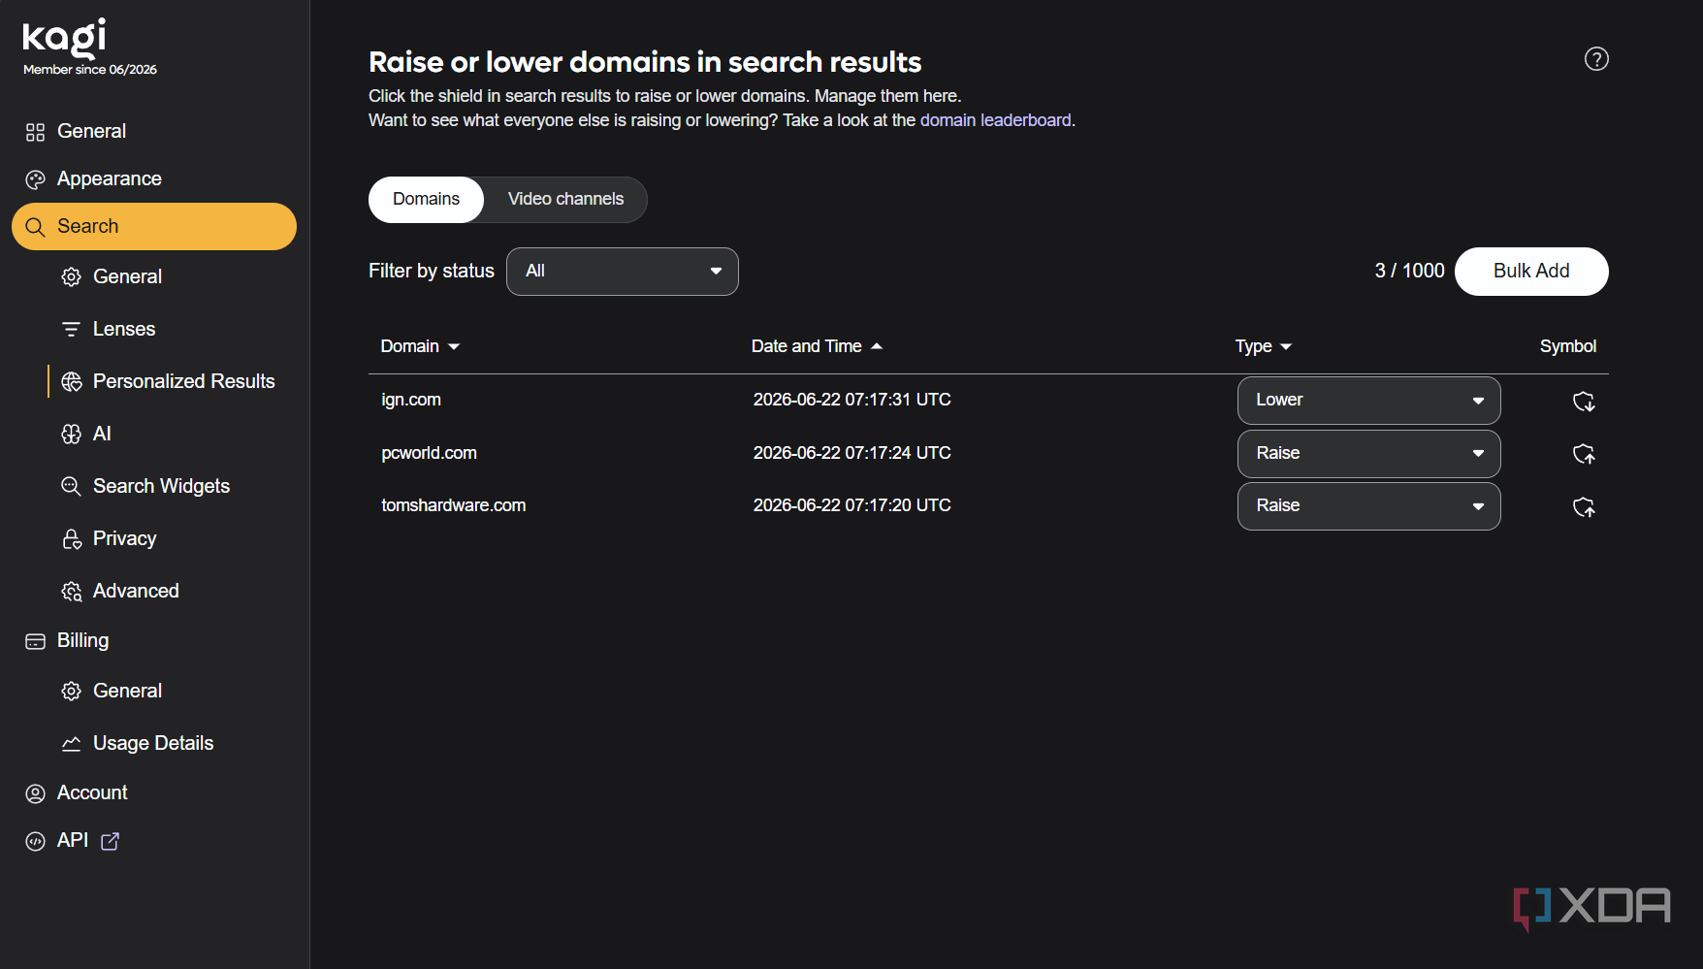Open the help question mark icon
Screen dimensions: 1703x969
coord(1596,59)
